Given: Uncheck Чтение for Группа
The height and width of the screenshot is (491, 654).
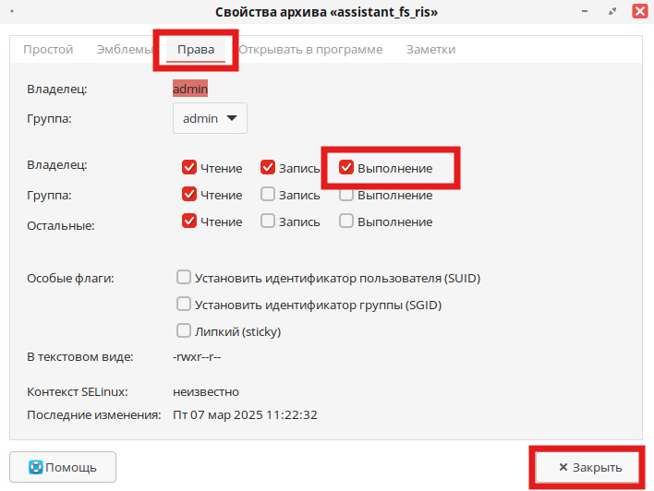Looking at the screenshot, I should 189,195.
